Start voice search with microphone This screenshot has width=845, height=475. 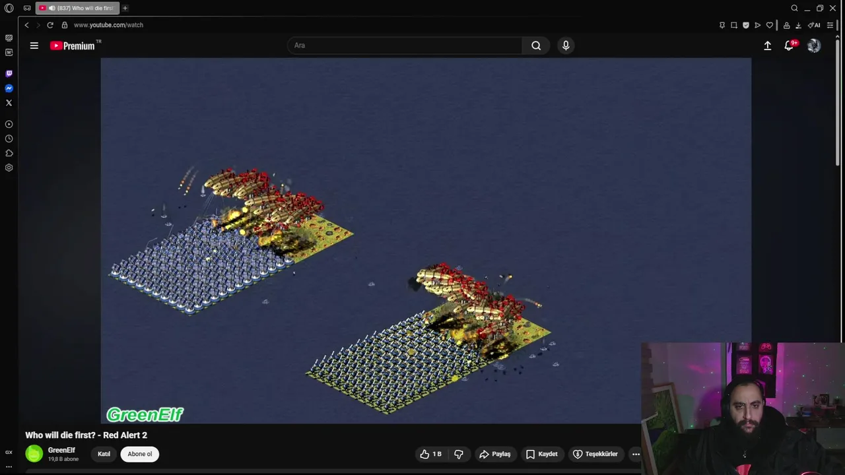[x=566, y=46]
